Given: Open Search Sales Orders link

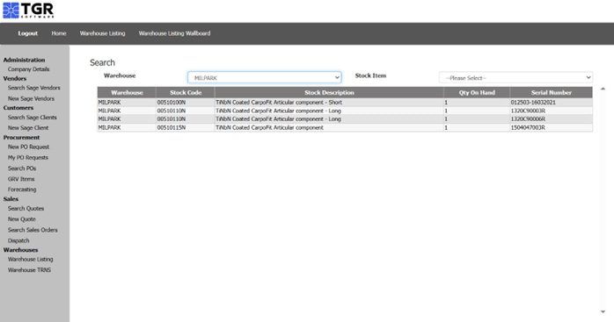Looking at the screenshot, I should click(33, 230).
